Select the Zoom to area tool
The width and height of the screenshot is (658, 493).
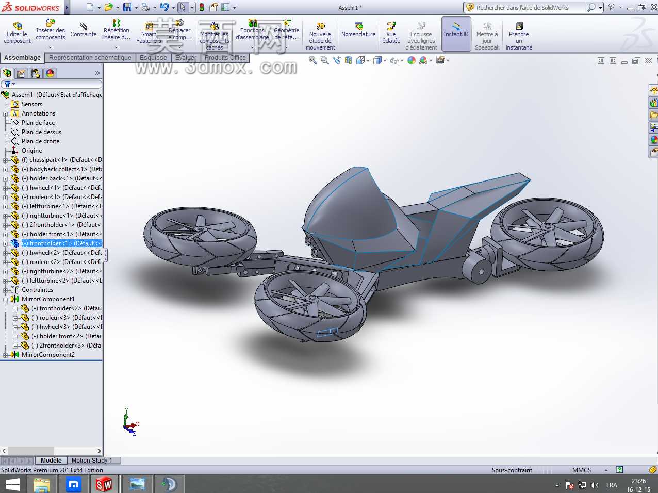(324, 60)
